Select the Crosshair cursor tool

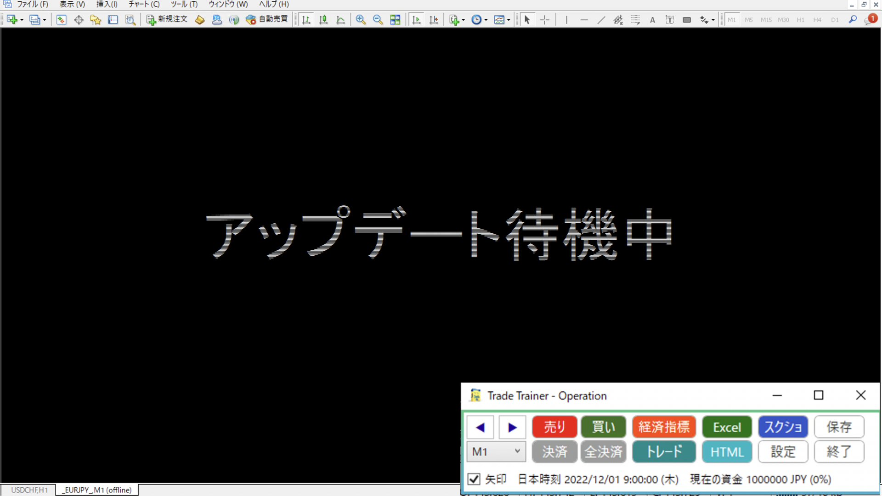click(x=545, y=20)
